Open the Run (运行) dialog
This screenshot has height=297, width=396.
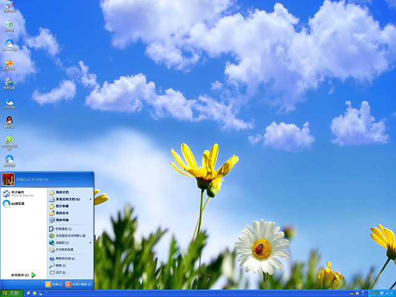click(60, 272)
